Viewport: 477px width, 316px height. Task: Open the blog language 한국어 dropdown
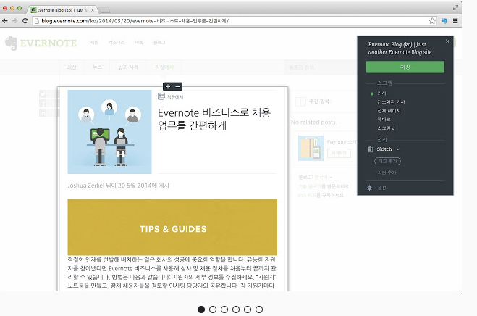(x=323, y=177)
